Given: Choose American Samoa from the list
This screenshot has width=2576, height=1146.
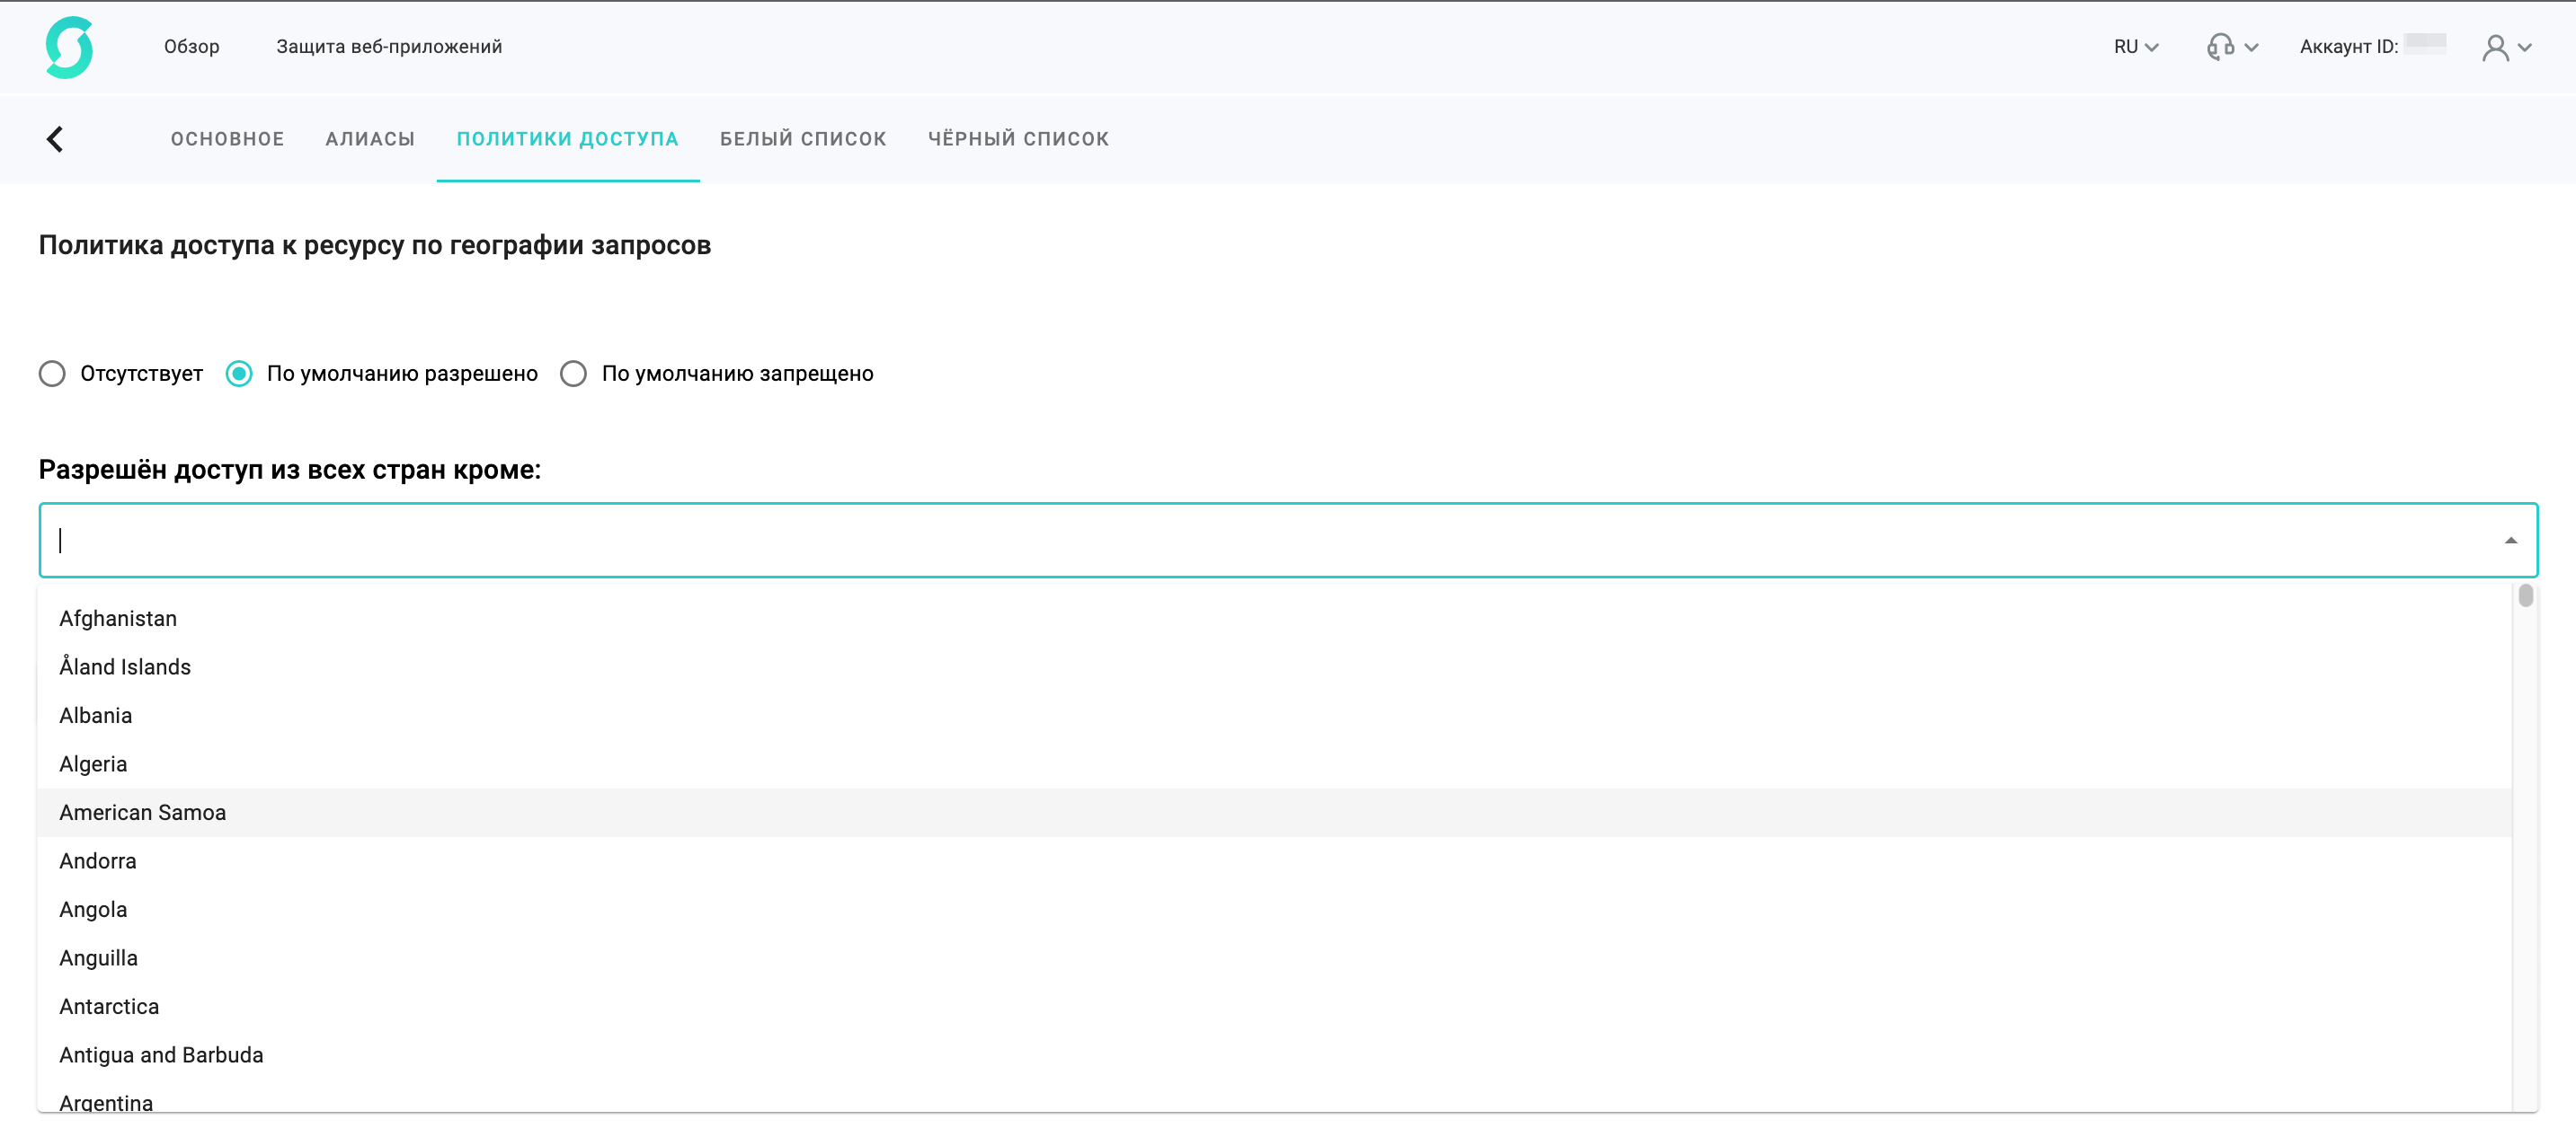Looking at the screenshot, I should [143, 812].
